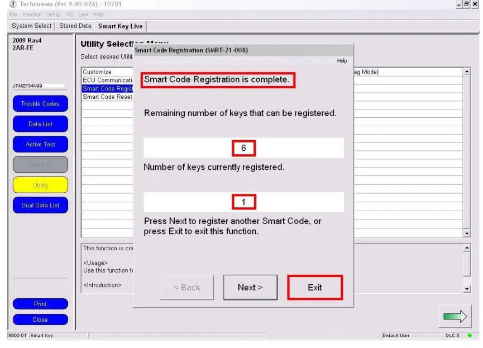Click the Trouble Codes button

click(x=40, y=103)
